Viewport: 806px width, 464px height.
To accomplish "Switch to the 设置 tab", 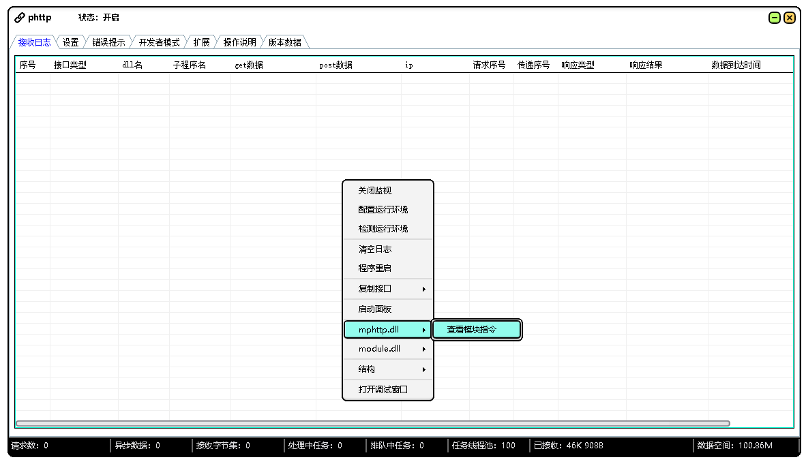I will [70, 42].
